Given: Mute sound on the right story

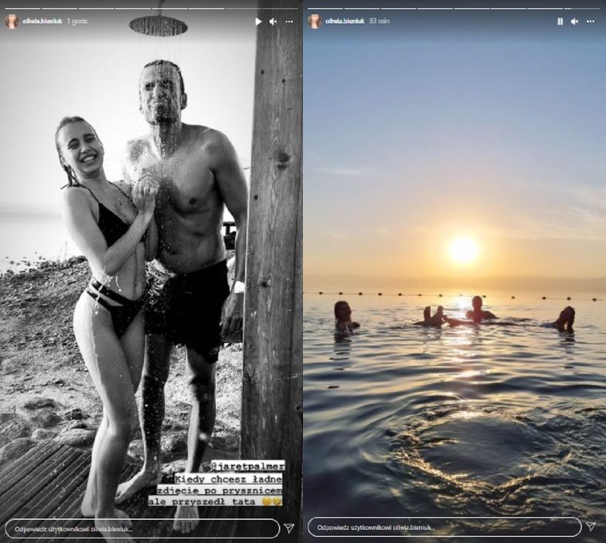Looking at the screenshot, I should click(575, 22).
